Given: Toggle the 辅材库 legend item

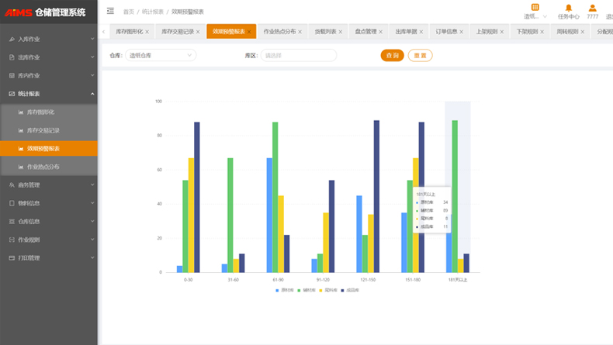Looking at the screenshot, I should (303, 290).
